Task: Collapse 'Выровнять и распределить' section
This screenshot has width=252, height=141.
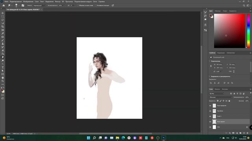Action: click(x=210, y=76)
